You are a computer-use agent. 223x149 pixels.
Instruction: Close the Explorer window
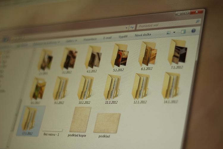197,12
